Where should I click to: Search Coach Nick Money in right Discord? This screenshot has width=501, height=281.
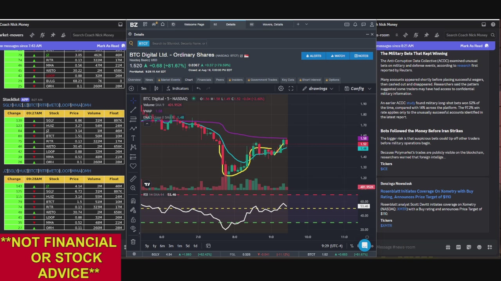[x=470, y=35]
